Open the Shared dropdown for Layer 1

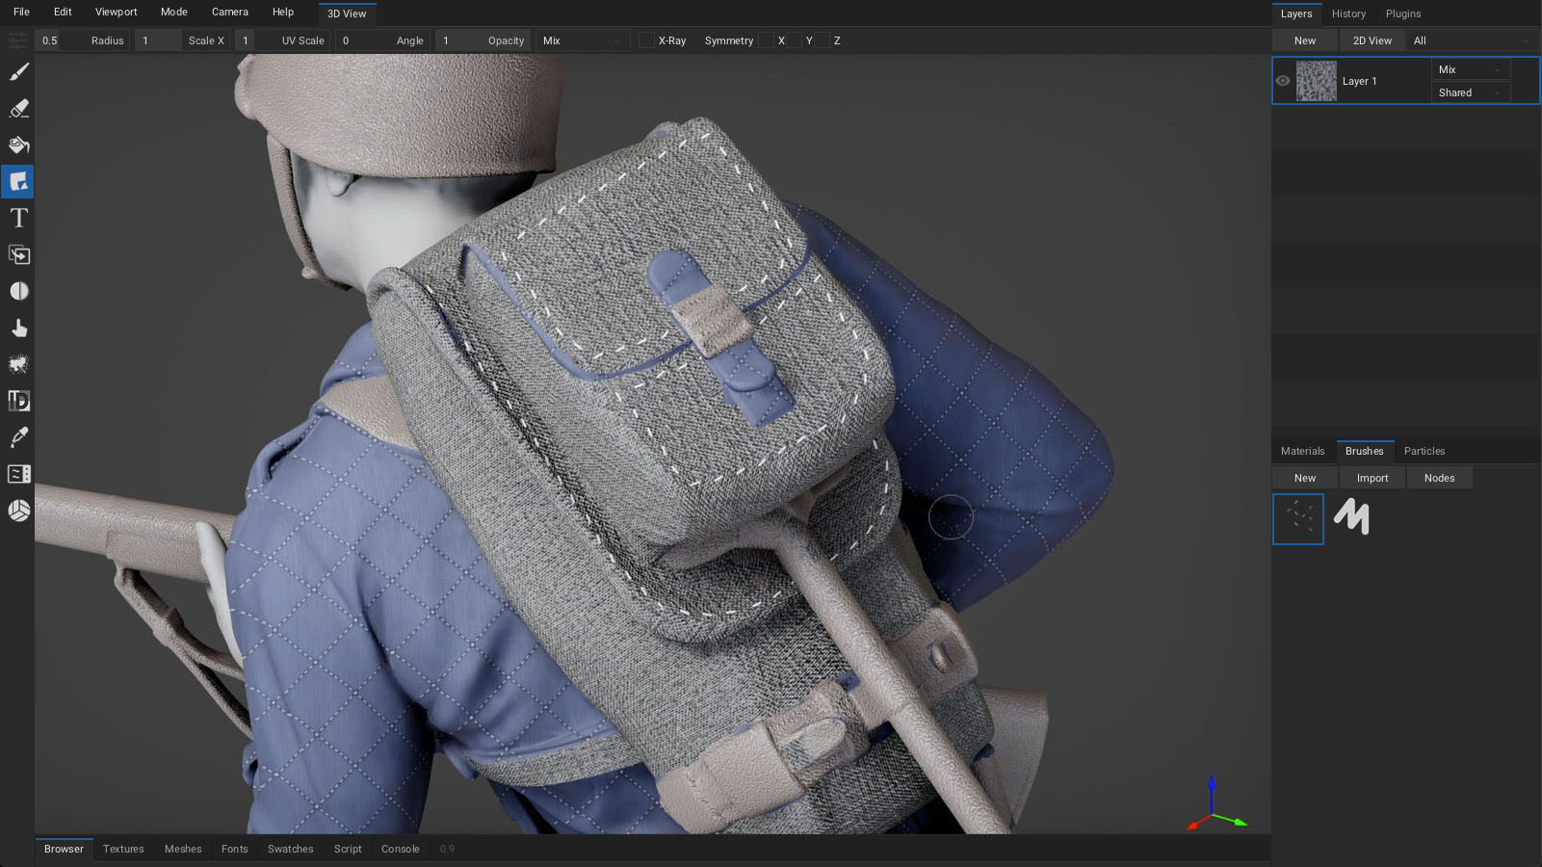1470,92
